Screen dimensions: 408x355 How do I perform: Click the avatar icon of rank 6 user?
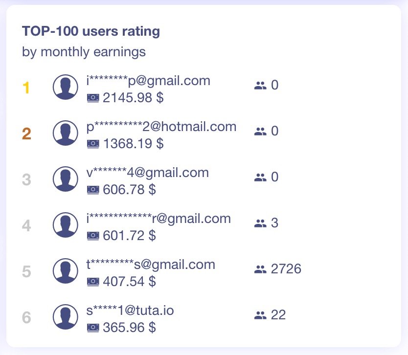66,317
